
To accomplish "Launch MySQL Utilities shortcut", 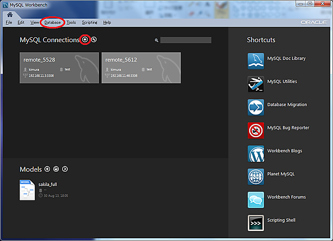I will (x=255, y=83).
